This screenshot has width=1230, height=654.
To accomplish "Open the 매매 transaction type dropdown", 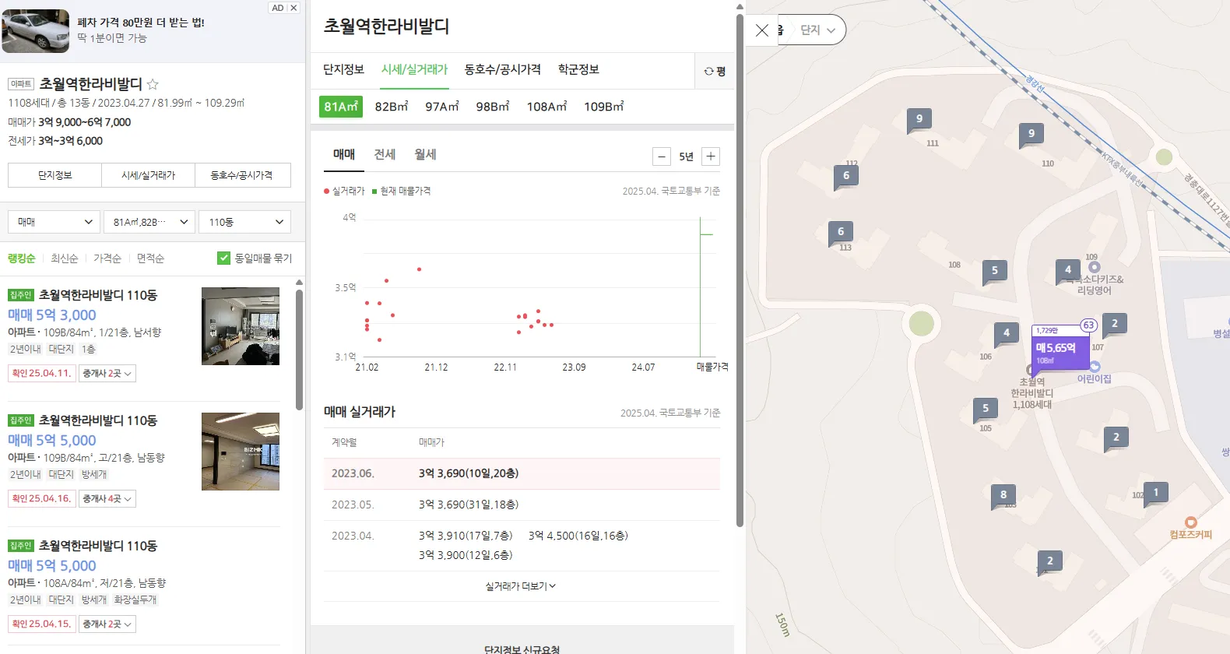I will [x=54, y=222].
